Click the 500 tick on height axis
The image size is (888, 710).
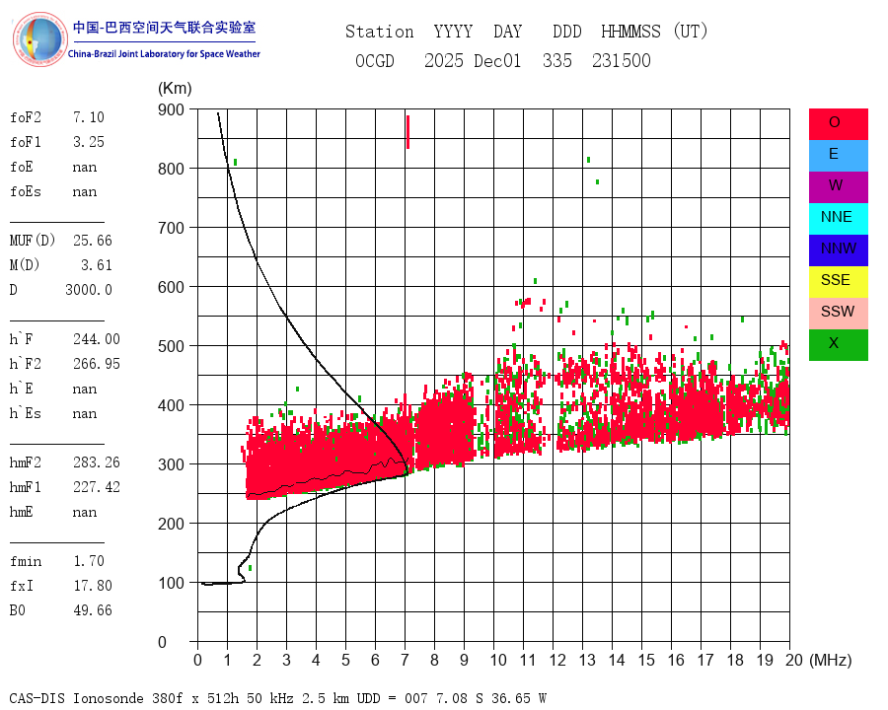click(x=171, y=346)
